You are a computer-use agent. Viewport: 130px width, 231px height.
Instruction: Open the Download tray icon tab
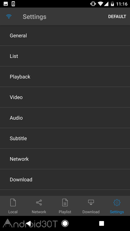click(x=91, y=202)
